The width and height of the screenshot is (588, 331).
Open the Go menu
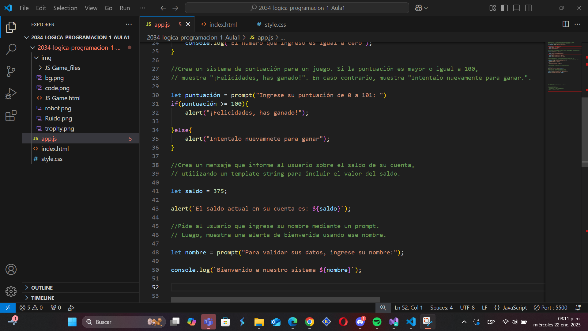[x=108, y=8]
